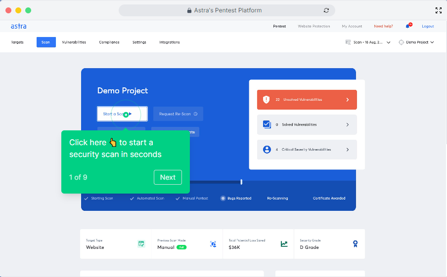
Task: Click the person icon on Critical Severity Vulnerabilities
Action: click(x=267, y=150)
